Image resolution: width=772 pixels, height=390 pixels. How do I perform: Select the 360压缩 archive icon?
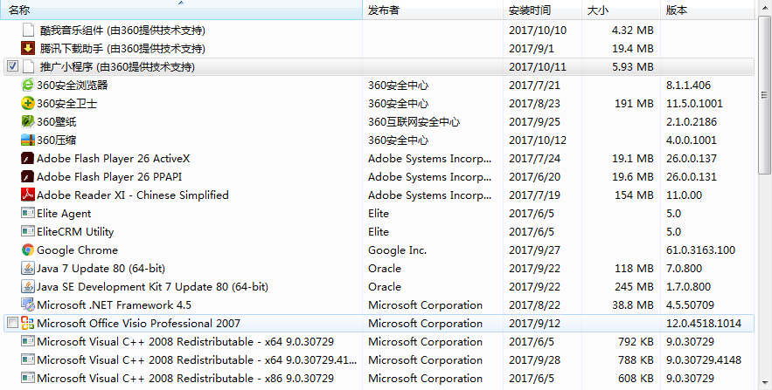click(28, 140)
